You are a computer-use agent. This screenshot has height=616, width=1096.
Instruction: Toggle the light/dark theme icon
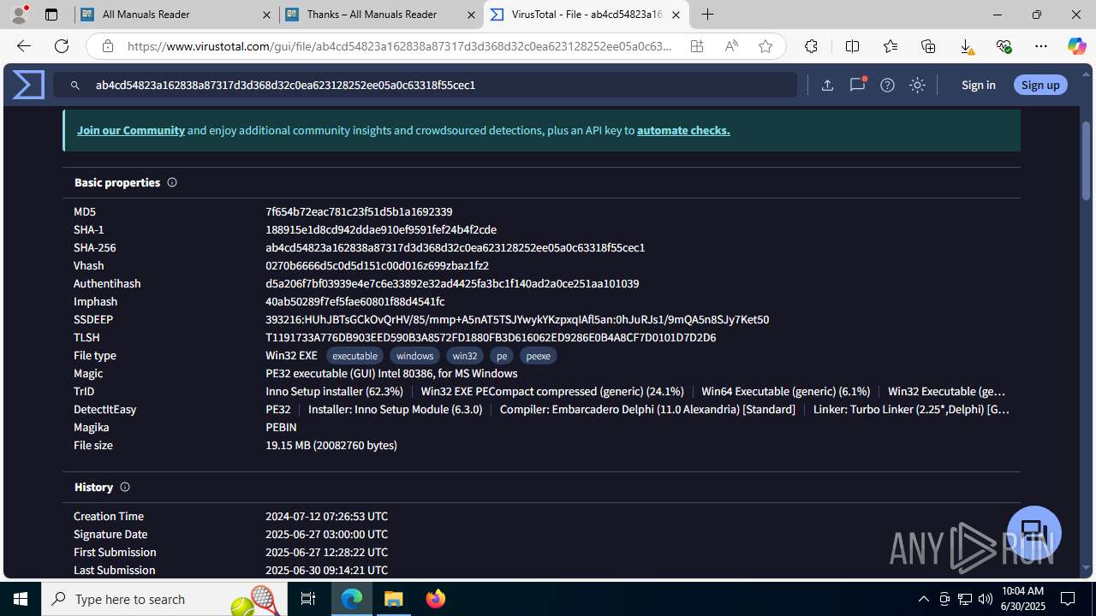tap(917, 85)
